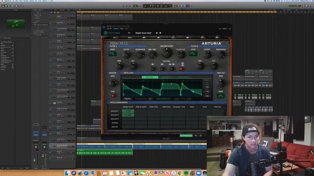
Task: Click the Logic LCD tempo display
Action: tap(157, 6)
